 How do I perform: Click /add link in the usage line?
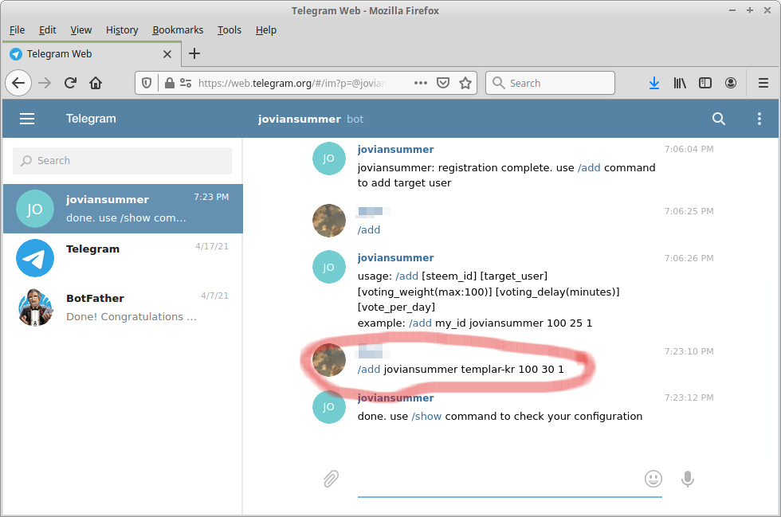pyautogui.click(x=407, y=276)
